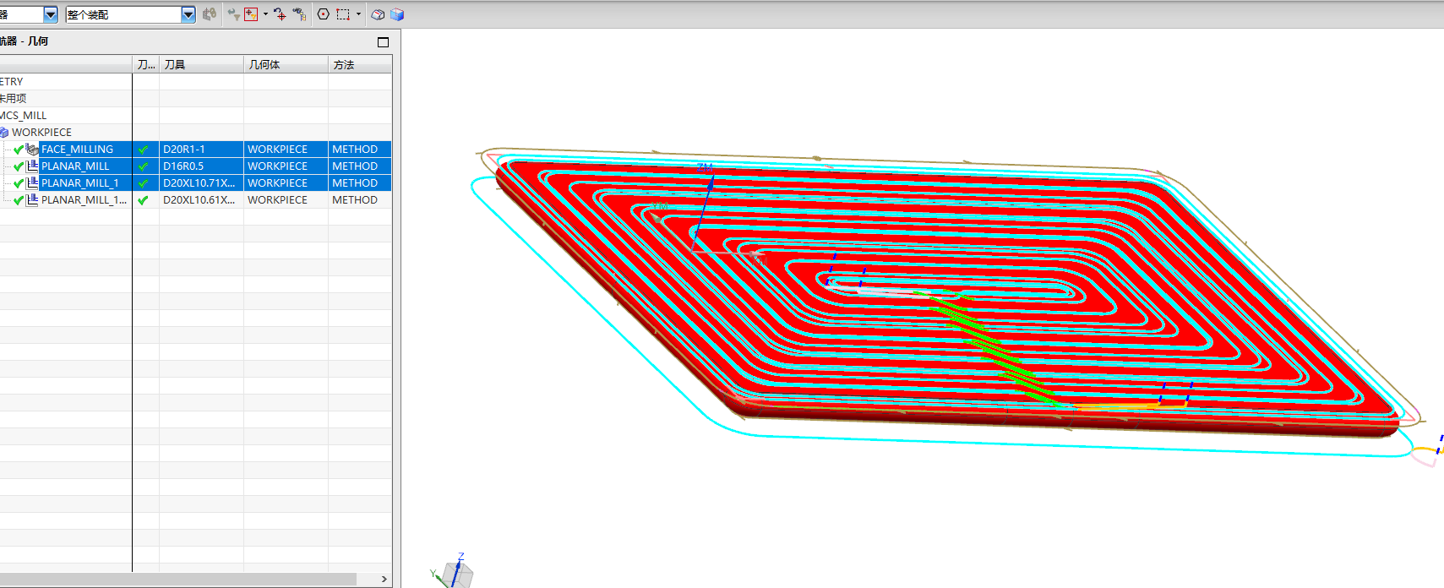Click the D20R1-1 tool cell
1444x588 pixels.
tap(201, 150)
